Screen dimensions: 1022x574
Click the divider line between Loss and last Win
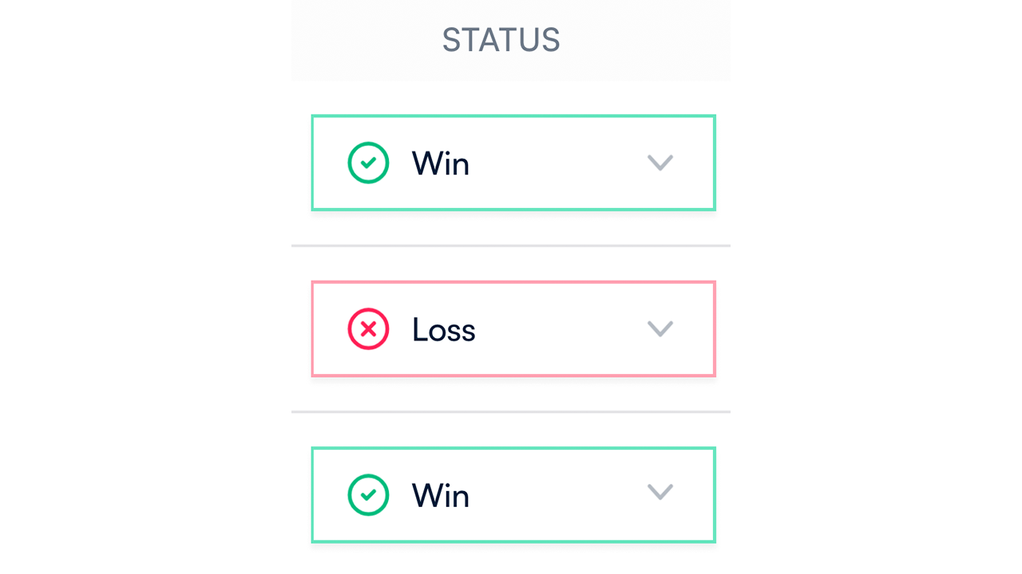(x=511, y=412)
